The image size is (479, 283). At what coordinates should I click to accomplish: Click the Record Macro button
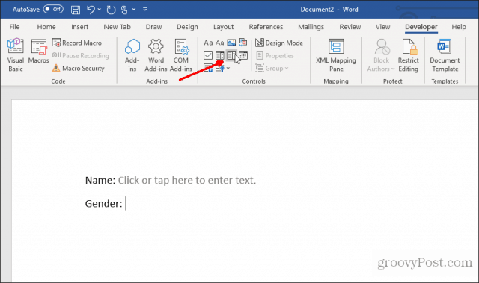(77, 43)
